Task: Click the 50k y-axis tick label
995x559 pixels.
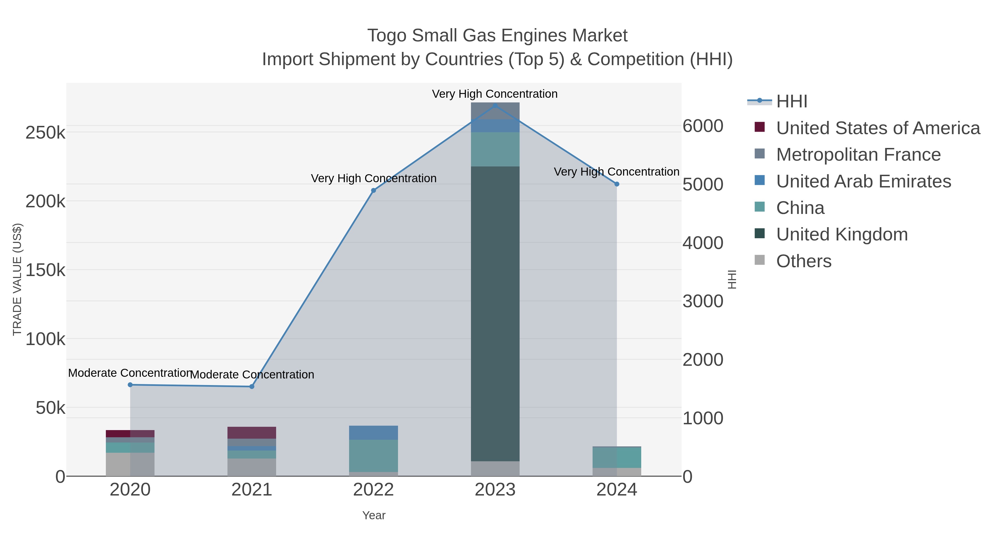Action: pyautogui.click(x=51, y=408)
